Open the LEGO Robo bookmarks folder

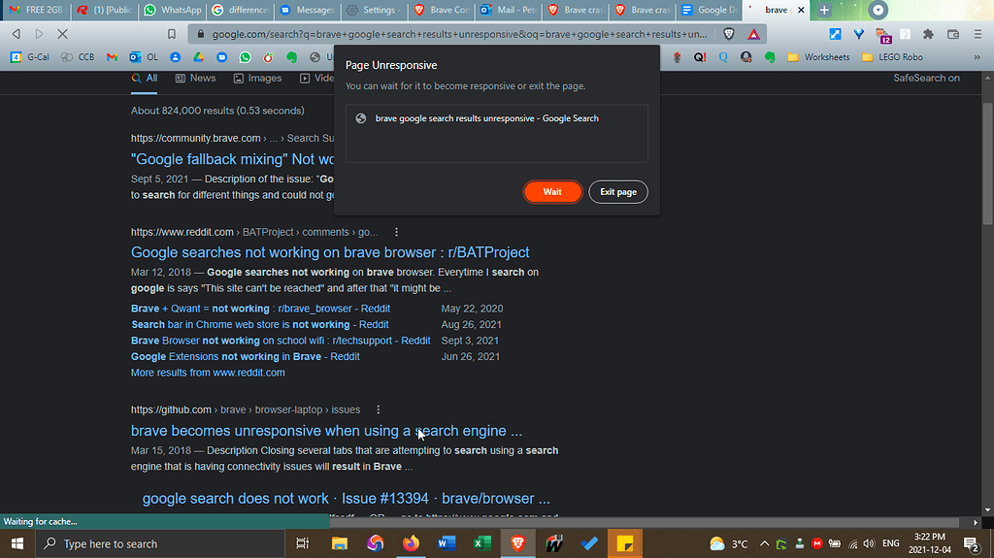[x=893, y=57]
